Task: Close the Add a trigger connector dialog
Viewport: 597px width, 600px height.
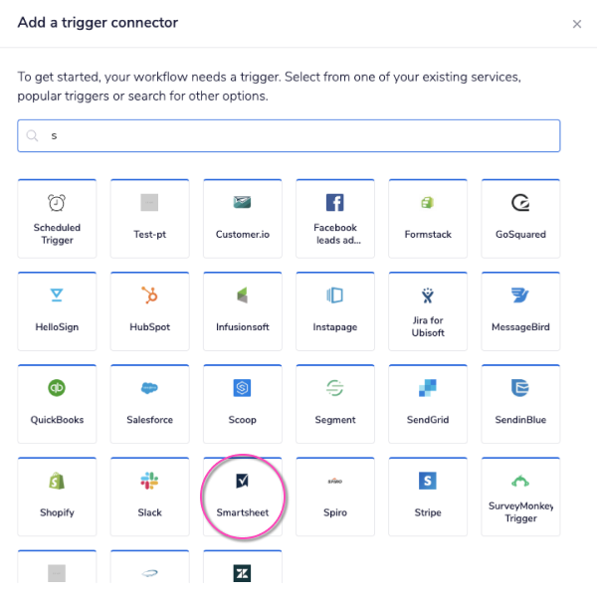Action: point(577,24)
